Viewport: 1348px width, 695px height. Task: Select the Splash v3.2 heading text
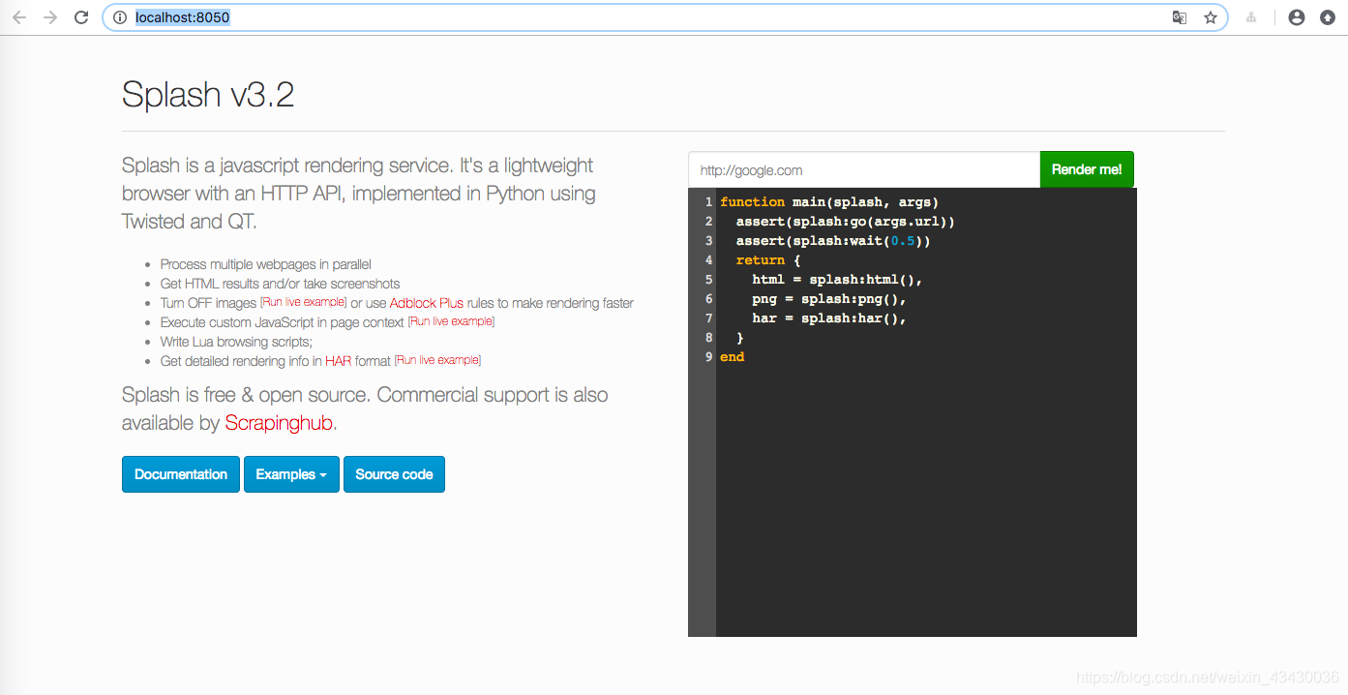coord(208,95)
